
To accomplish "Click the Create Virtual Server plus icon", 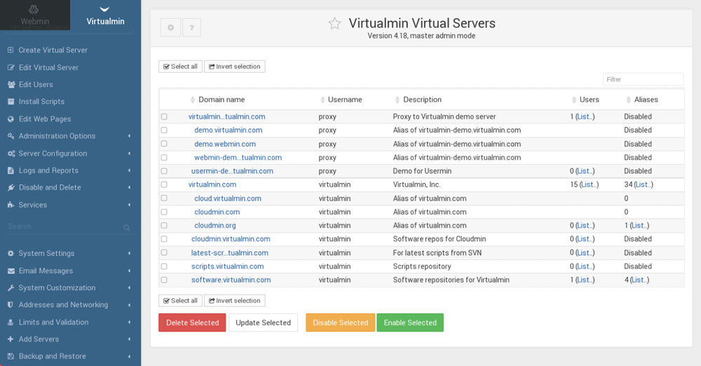I will (x=11, y=50).
